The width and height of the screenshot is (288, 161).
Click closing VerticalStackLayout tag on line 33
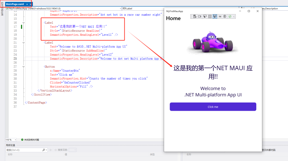[x=55, y=91]
